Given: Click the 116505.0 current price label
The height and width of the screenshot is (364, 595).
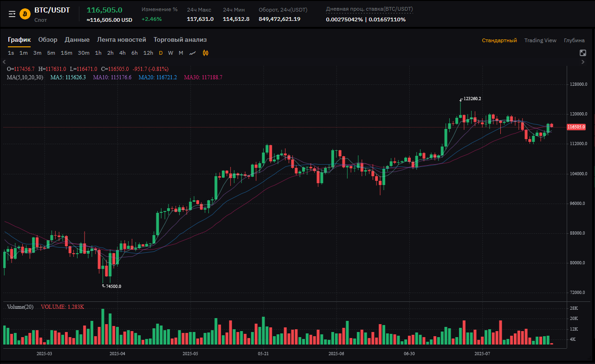Looking at the screenshot, I should tap(576, 127).
